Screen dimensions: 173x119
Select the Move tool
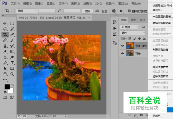click(5, 24)
